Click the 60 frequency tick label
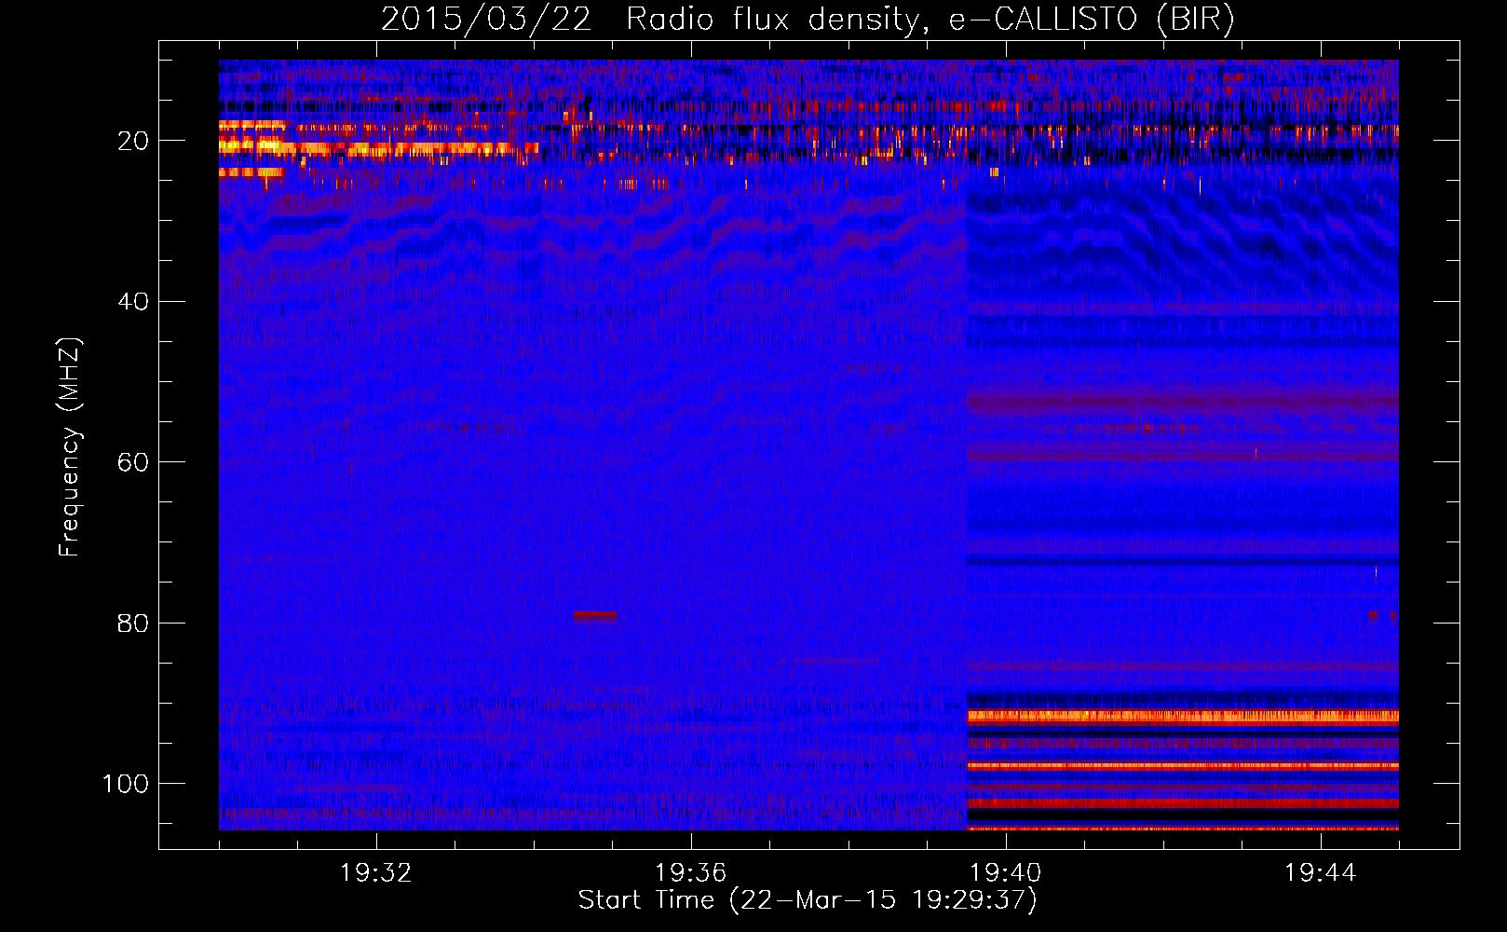This screenshot has width=1507, height=932. pos(133,462)
